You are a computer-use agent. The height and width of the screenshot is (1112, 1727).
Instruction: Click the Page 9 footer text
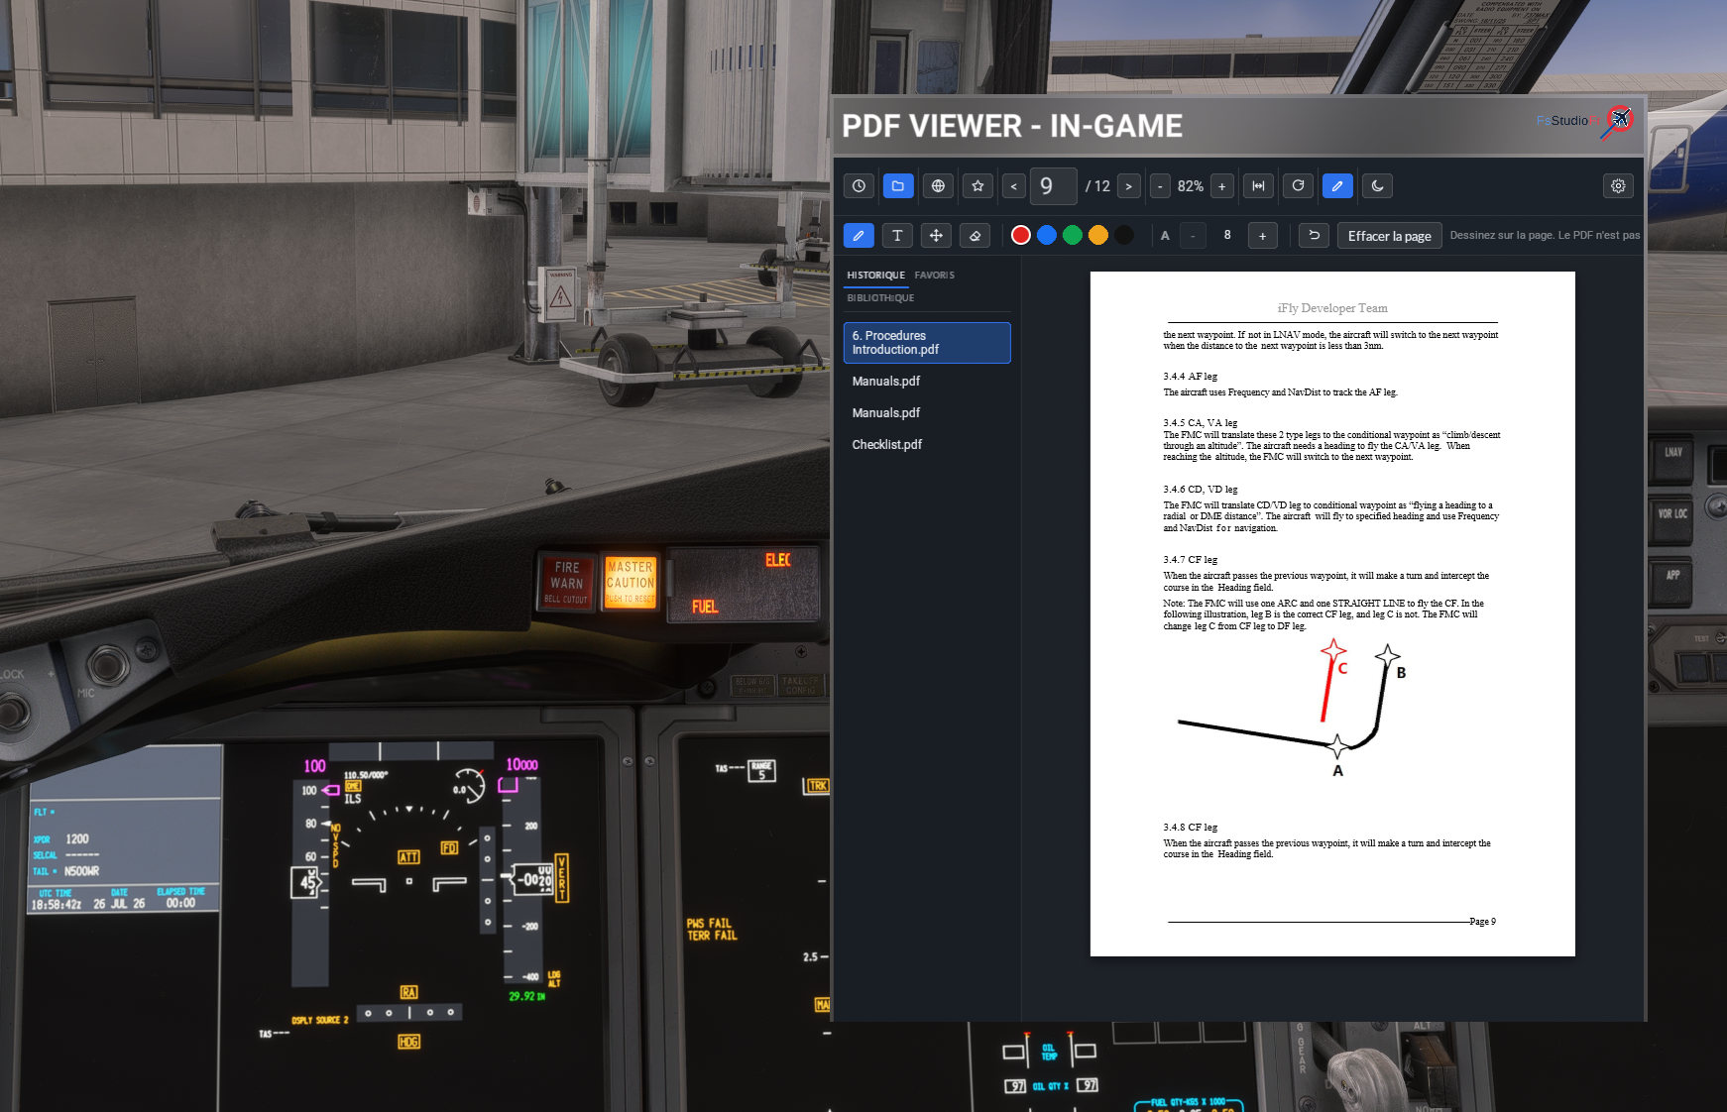tap(1482, 922)
